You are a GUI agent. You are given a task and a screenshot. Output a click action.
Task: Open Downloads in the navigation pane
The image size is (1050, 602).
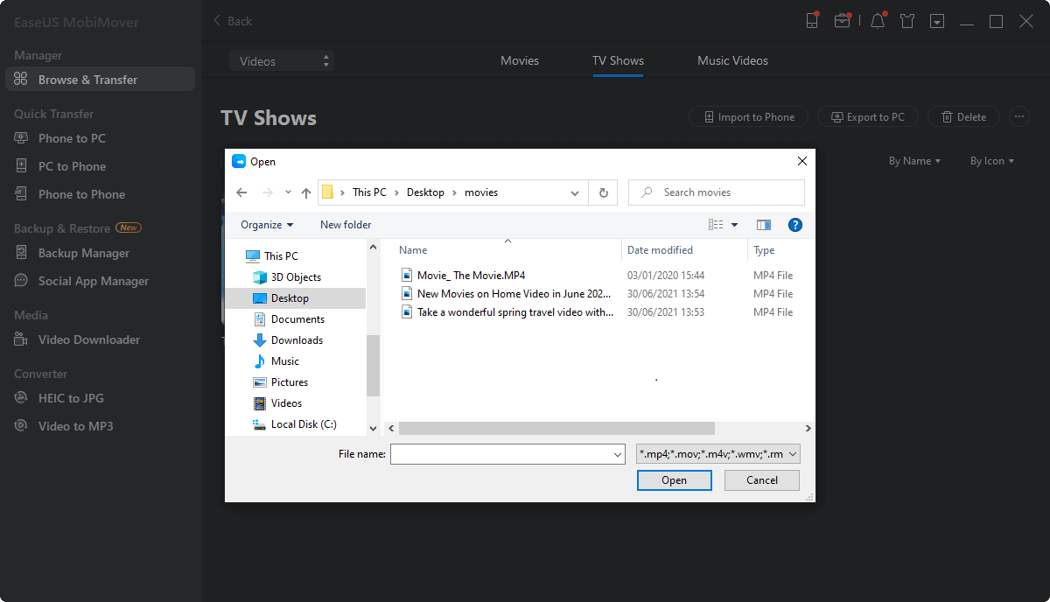(297, 340)
